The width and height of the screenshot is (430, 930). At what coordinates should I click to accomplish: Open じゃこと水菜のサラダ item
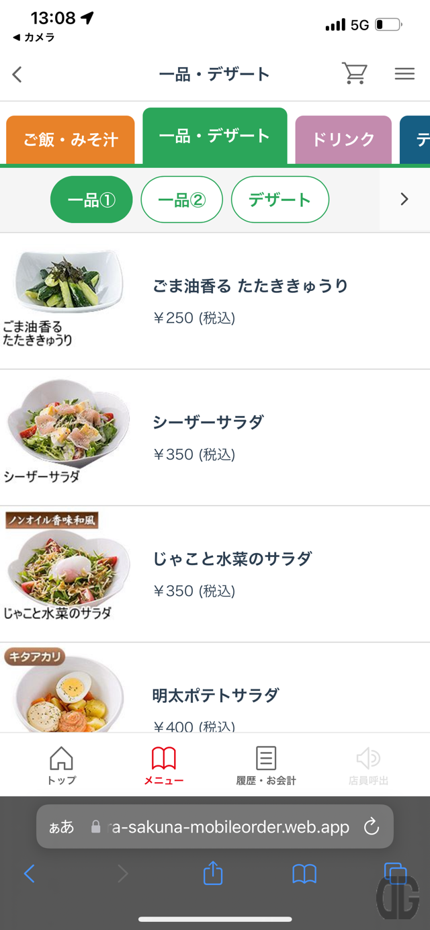(232, 558)
